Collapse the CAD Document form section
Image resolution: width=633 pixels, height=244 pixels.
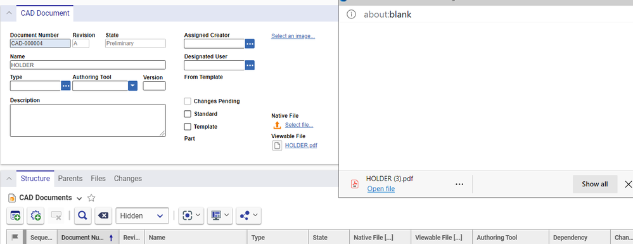tap(9, 13)
